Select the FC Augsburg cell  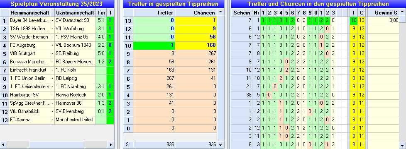[29, 45]
